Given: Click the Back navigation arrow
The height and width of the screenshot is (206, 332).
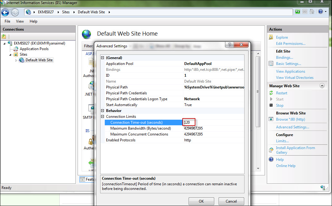Looking at the screenshot, I should 5,12.
